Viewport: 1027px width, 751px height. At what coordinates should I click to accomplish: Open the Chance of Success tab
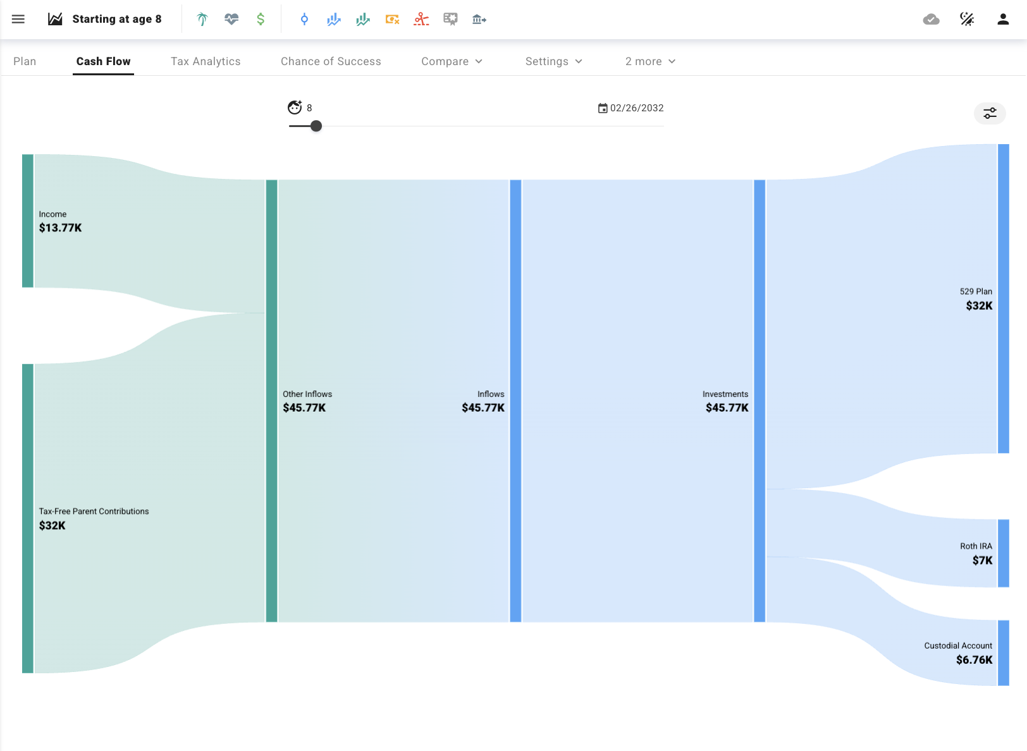tap(331, 61)
